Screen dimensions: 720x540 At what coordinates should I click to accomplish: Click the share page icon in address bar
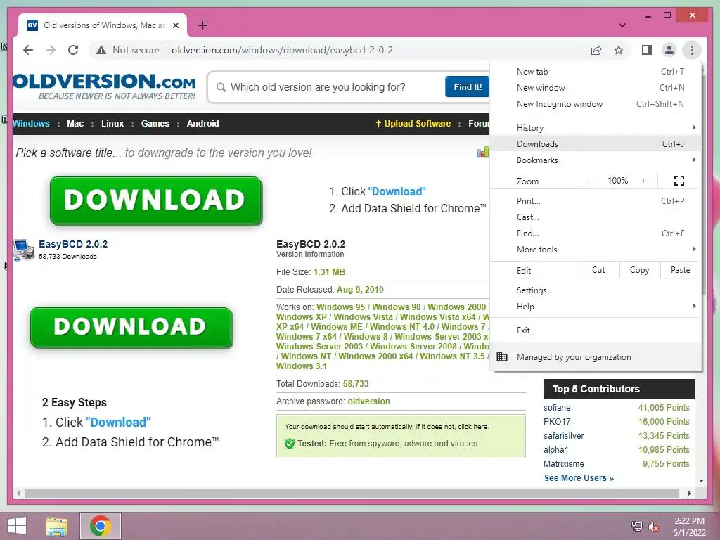(x=596, y=50)
